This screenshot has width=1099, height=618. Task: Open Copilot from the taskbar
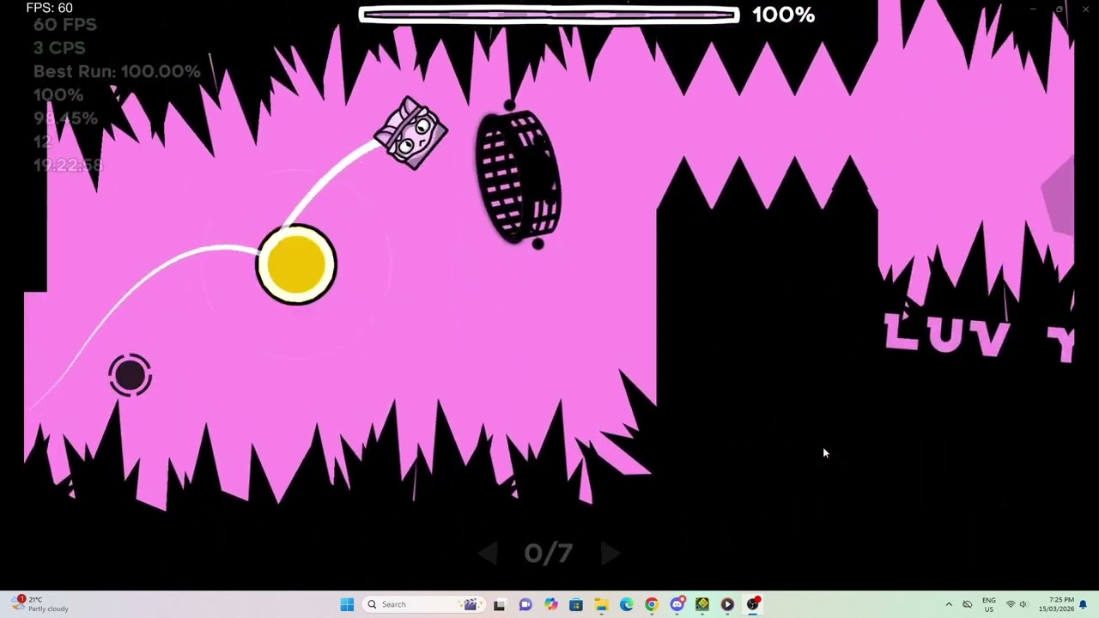pos(550,604)
